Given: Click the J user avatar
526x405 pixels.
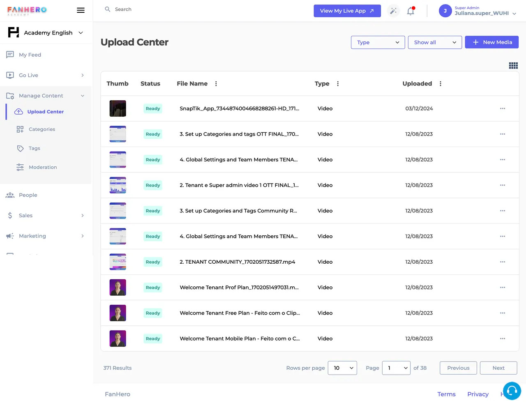Looking at the screenshot, I should point(445,11).
